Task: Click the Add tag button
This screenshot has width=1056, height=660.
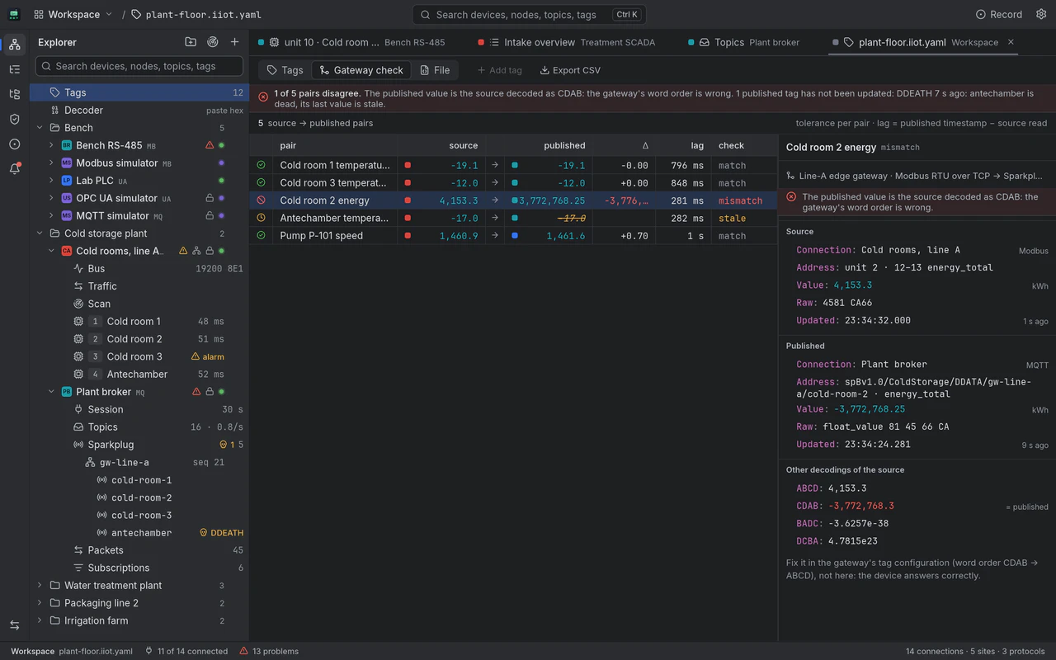Action: tap(500, 70)
